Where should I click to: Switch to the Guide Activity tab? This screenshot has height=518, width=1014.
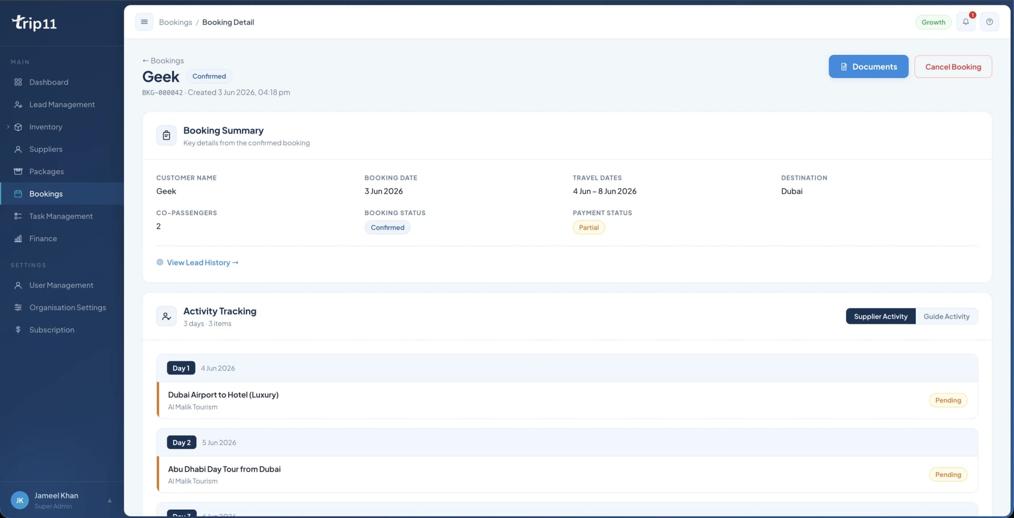pyautogui.click(x=946, y=316)
